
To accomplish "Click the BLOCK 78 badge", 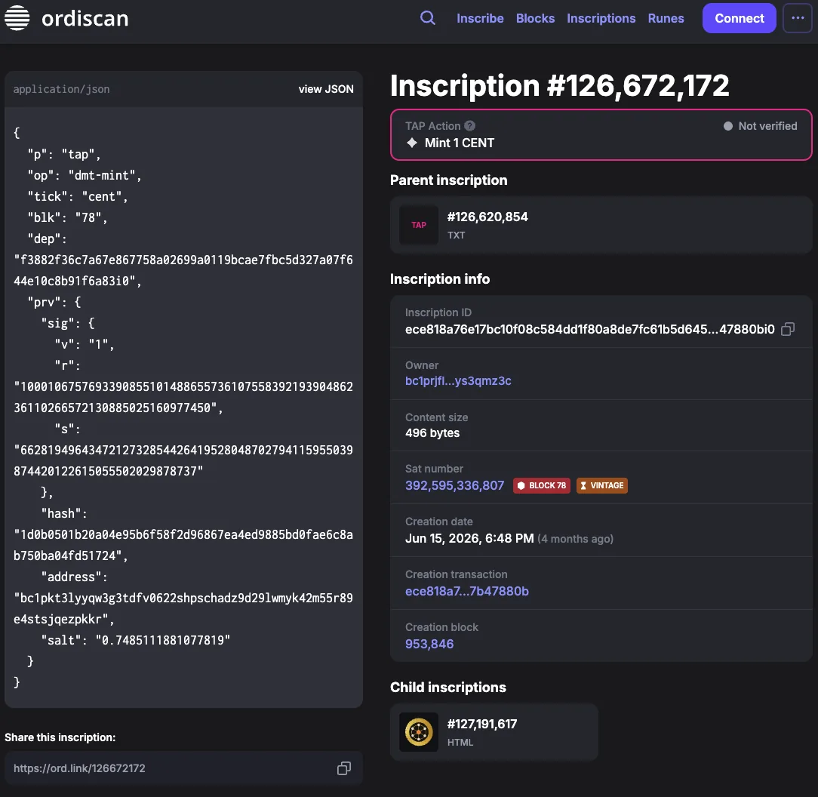I will [542, 485].
